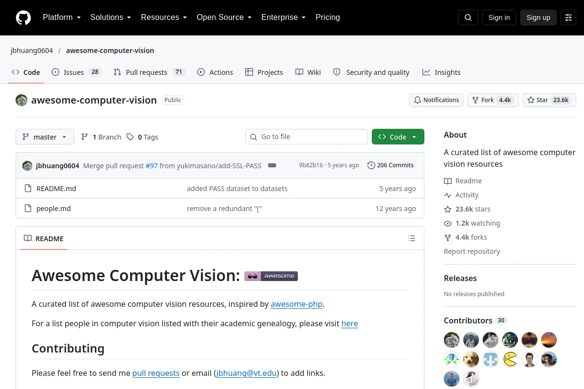584x389 pixels.
Task: Open commit hash 9b82b16
Action: coord(311,165)
